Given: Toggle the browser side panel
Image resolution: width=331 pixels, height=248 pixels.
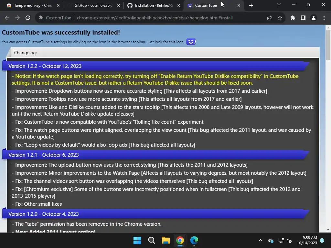Looking at the screenshot, I should (303, 18).
